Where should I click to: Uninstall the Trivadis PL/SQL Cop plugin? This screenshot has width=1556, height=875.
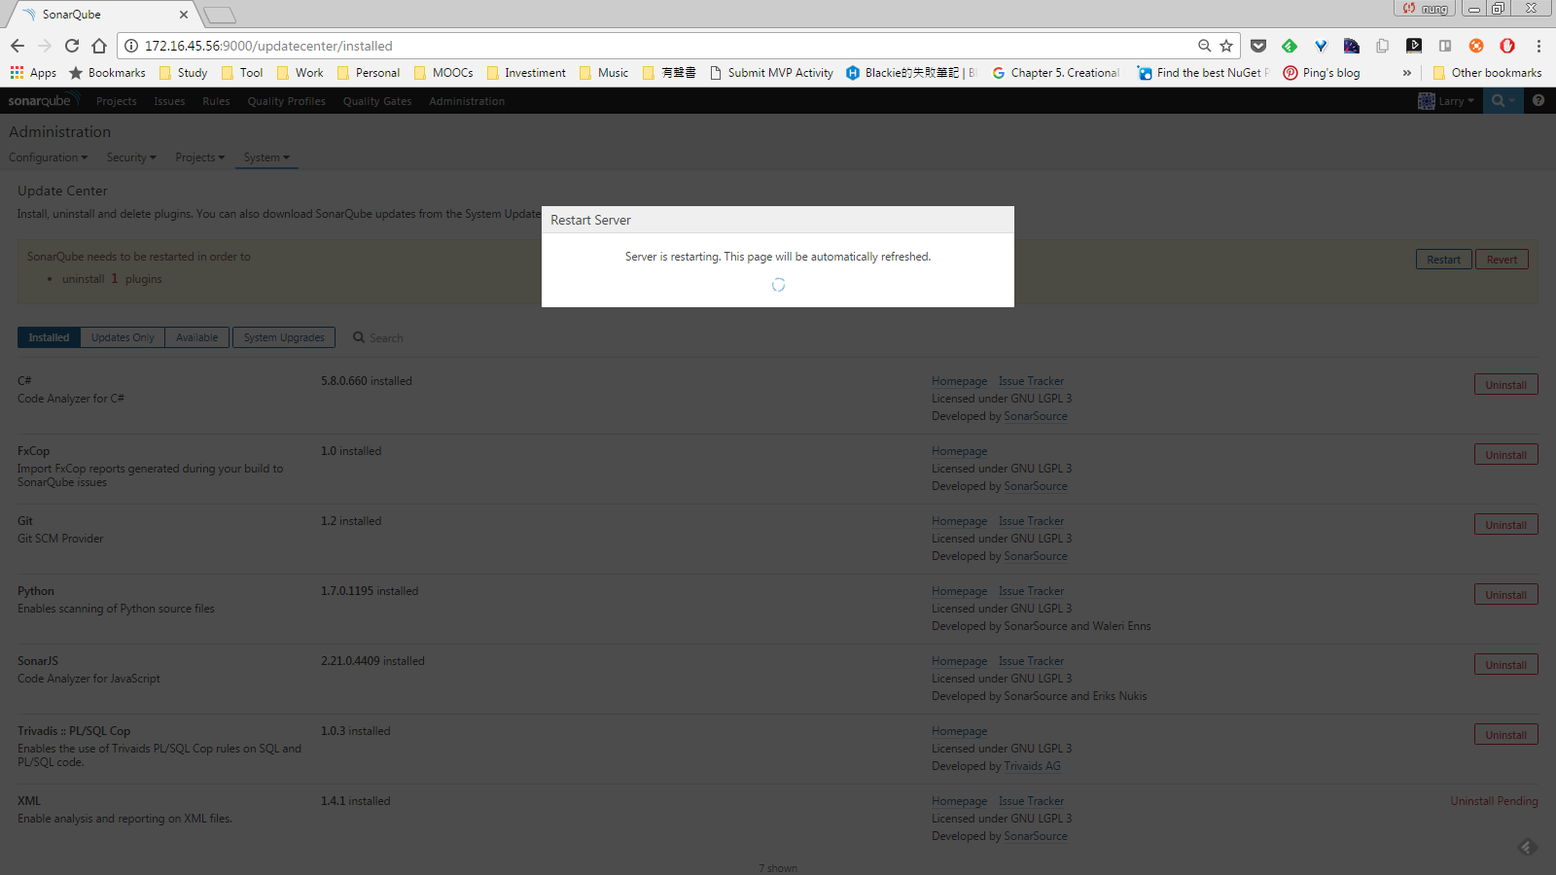tap(1505, 735)
